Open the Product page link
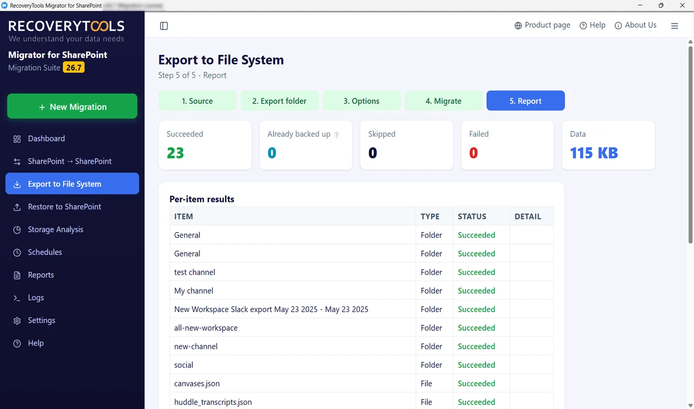The height and width of the screenshot is (409, 694). pos(542,25)
